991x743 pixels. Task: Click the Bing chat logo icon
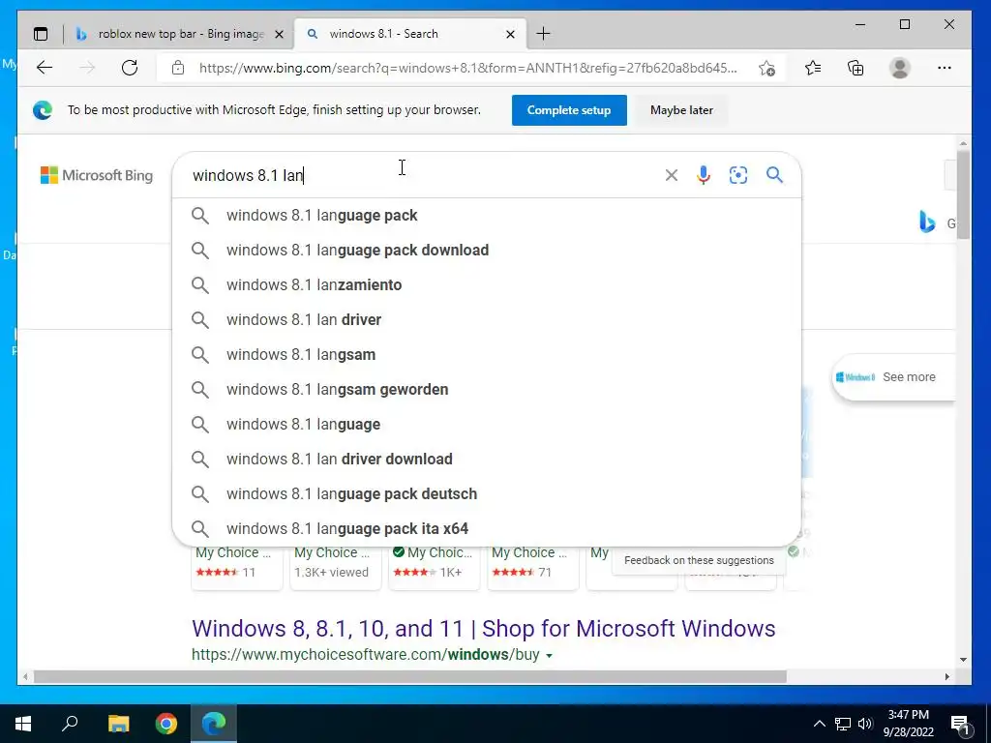click(927, 223)
